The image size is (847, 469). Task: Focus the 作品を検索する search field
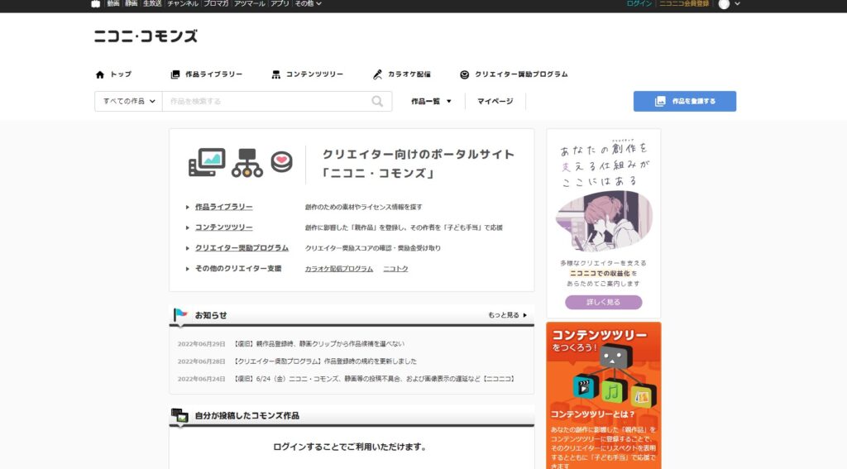pyautogui.click(x=265, y=101)
